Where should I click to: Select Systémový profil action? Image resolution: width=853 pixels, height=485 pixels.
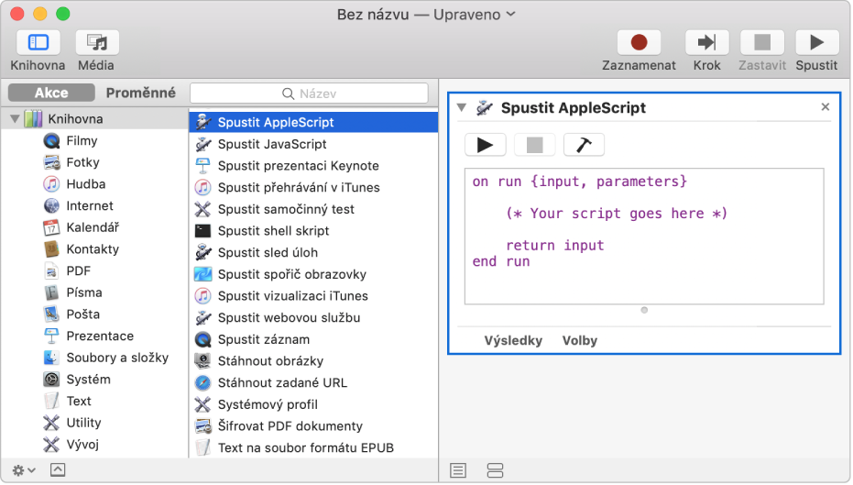[x=313, y=405]
